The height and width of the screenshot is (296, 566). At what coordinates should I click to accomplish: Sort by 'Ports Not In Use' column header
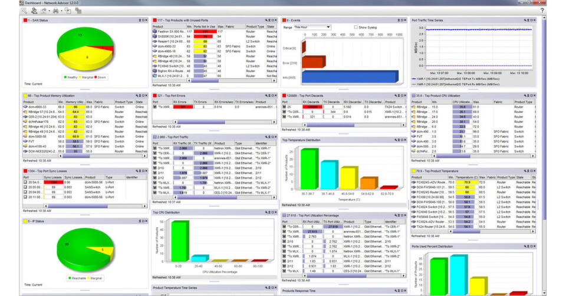pyautogui.click(x=205, y=26)
